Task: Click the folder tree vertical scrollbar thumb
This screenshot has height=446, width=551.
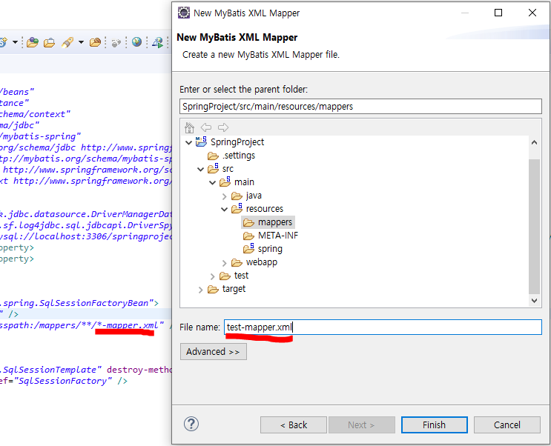Action: [x=534, y=227]
